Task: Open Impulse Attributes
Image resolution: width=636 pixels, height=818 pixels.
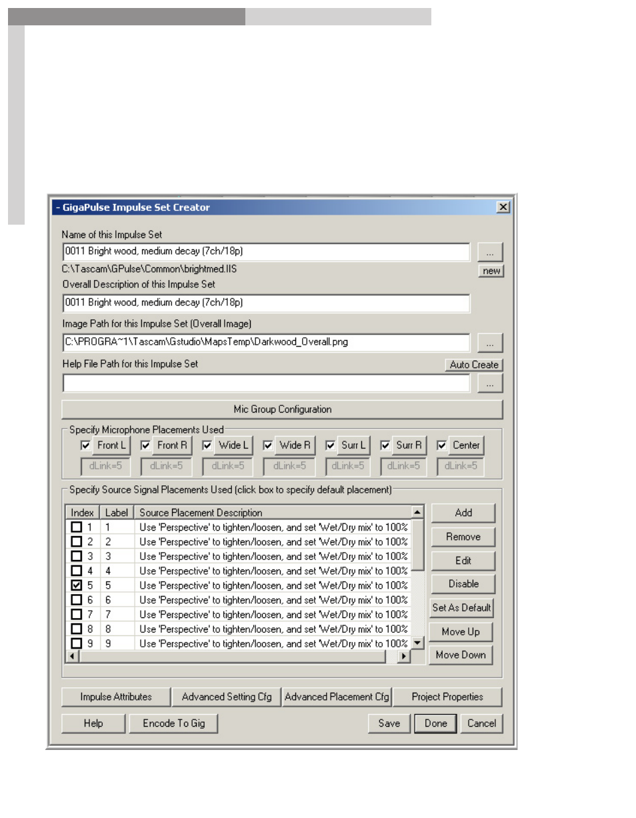Action: tap(116, 697)
